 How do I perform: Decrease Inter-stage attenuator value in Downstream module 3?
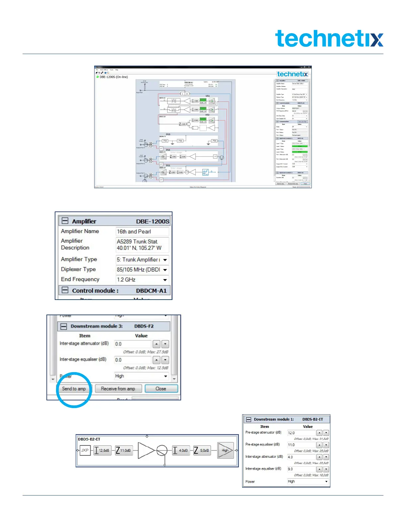[x=165, y=344]
